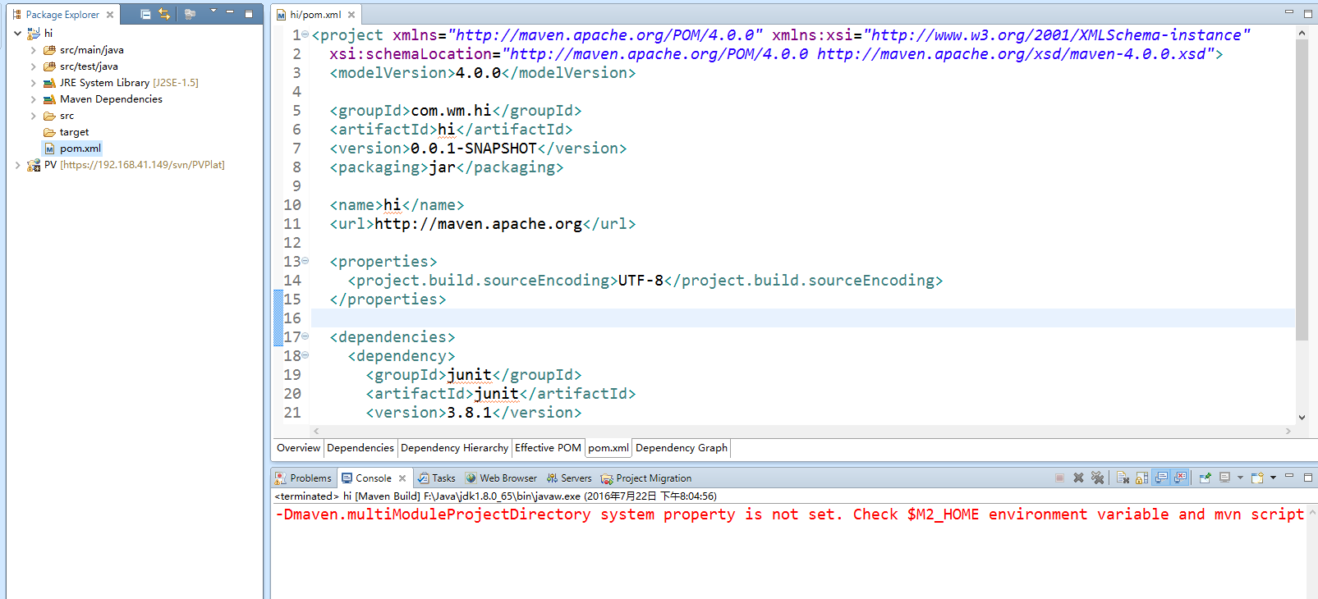1318x599 pixels.
Task: Collapse all in Package Explorer
Action: coord(145,14)
